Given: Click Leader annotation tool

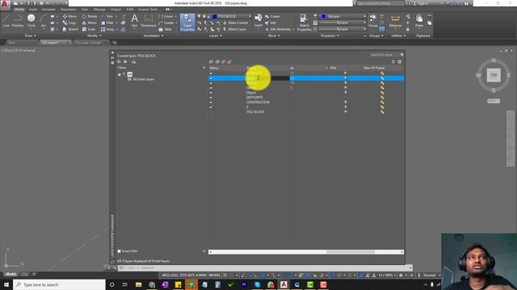Looking at the screenshot, I should coord(167,23).
